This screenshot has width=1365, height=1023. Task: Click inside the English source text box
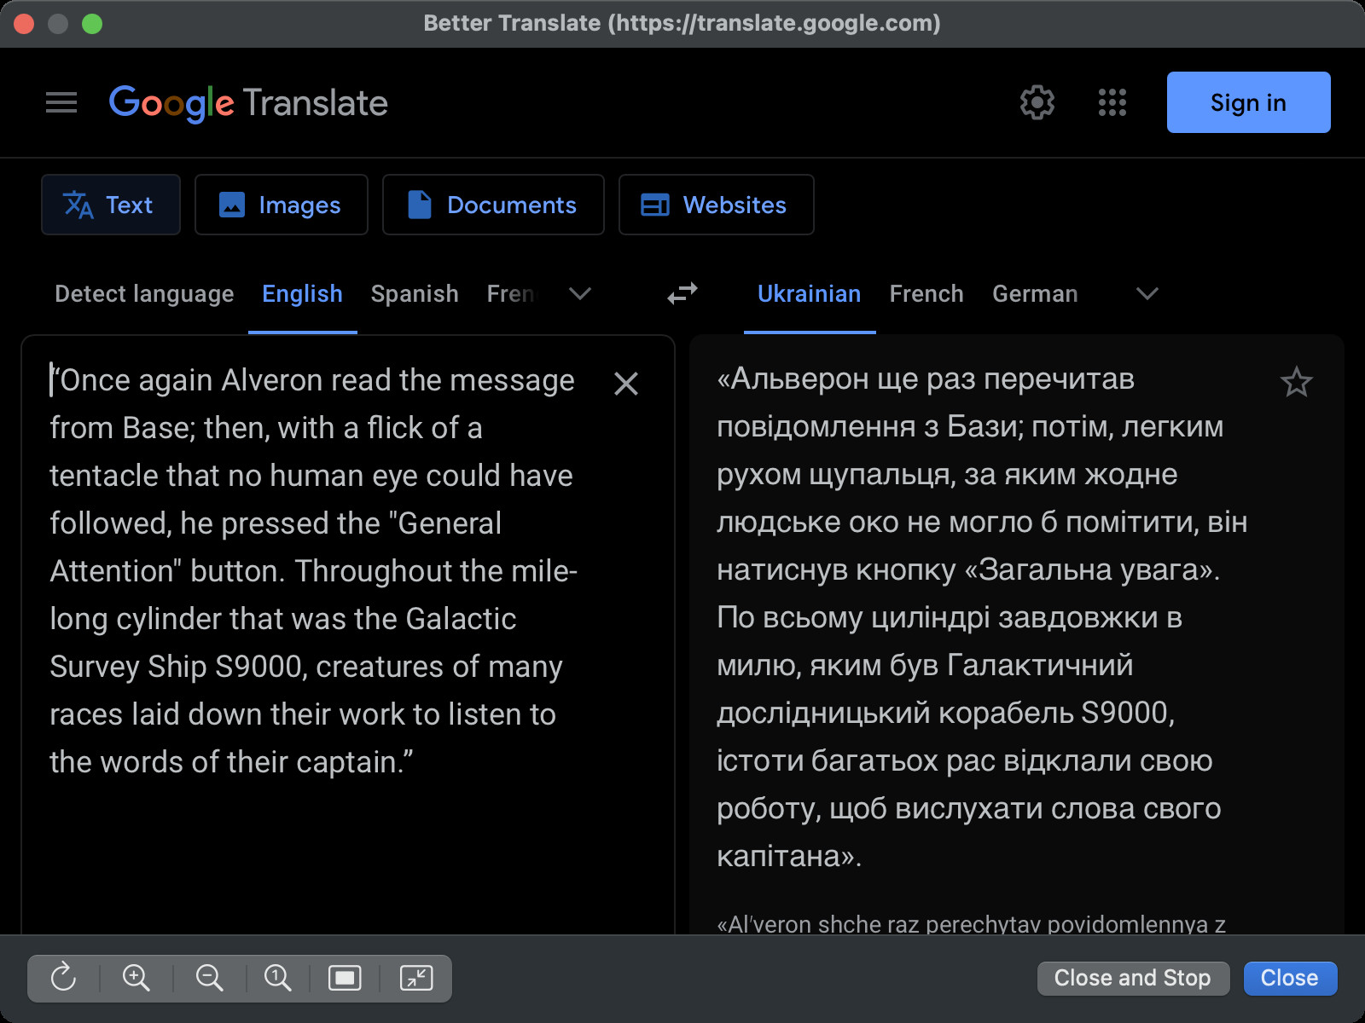pyautogui.click(x=314, y=571)
